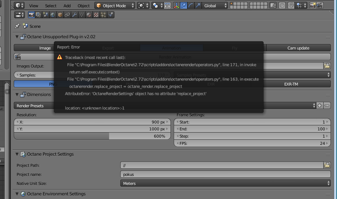Click the OpenGL render animation clapper icon
Viewport: 337px width, 199px height.
pyautogui.click(x=320, y=5)
